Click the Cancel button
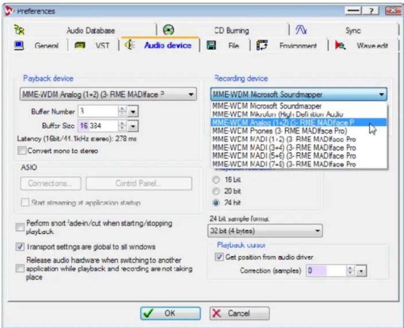 tap(239, 313)
